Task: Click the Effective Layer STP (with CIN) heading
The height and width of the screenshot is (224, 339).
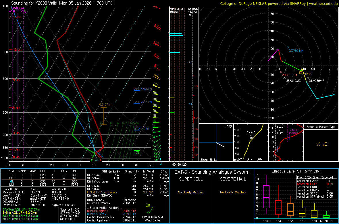Action: tap(296, 171)
